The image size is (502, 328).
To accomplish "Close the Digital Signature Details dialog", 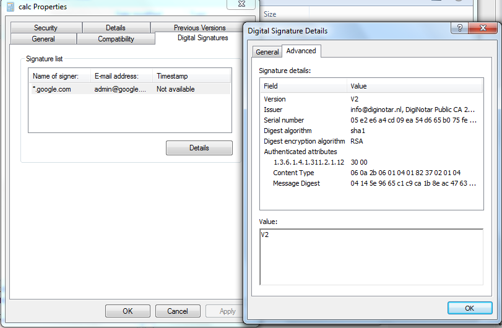I will point(483,28).
